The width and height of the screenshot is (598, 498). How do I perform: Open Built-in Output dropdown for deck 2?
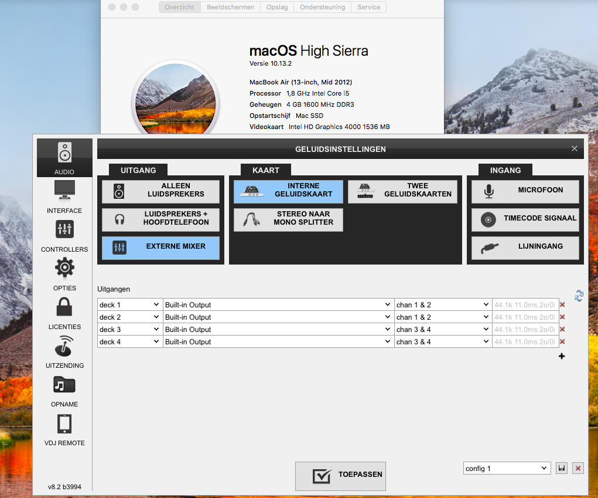coord(278,317)
